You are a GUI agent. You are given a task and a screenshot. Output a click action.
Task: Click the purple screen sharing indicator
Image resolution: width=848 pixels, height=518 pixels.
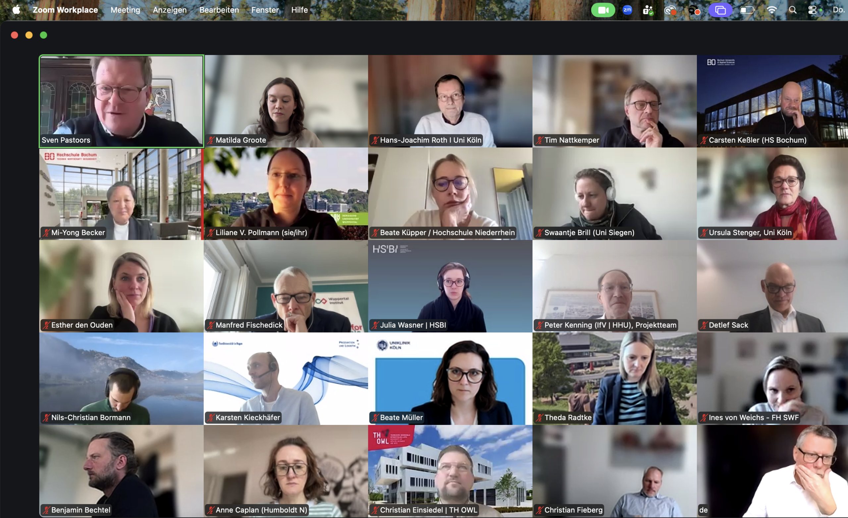pos(720,10)
